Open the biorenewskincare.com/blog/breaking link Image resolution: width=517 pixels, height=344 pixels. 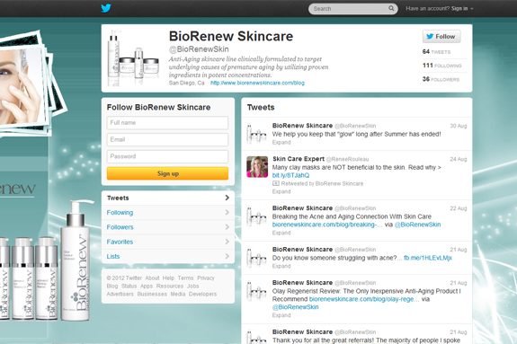(x=327, y=225)
